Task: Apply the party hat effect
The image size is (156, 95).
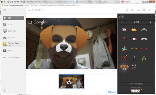Action: [x=124, y=49]
